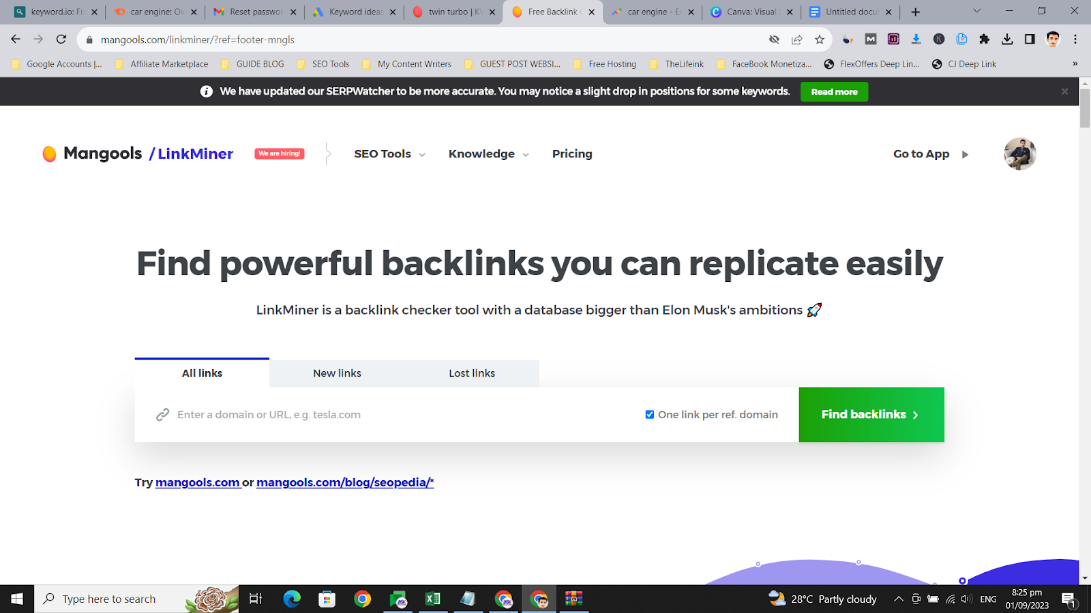Switch to the Reset password Gmail tab
1091x613 pixels.
pyautogui.click(x=255, y=12)
